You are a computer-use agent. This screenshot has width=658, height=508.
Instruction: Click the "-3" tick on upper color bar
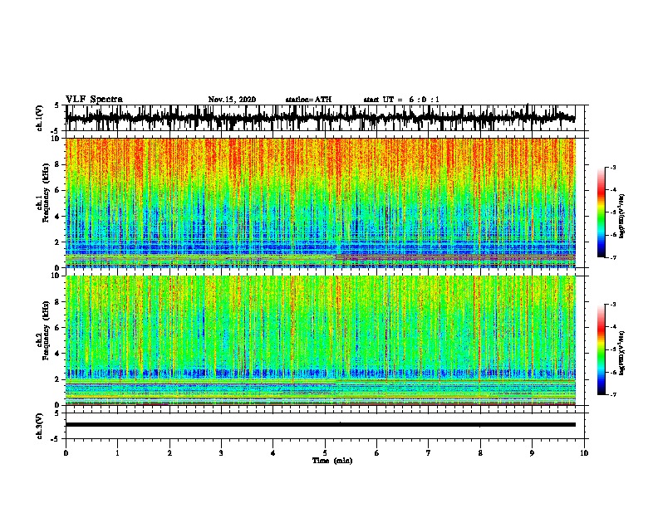[x=613, y=167]
